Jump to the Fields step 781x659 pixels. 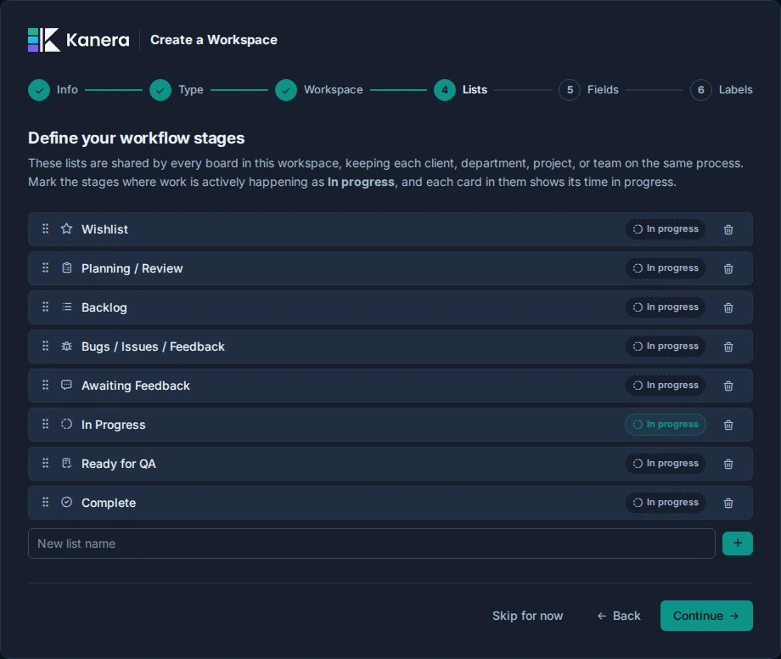(589, 90)
